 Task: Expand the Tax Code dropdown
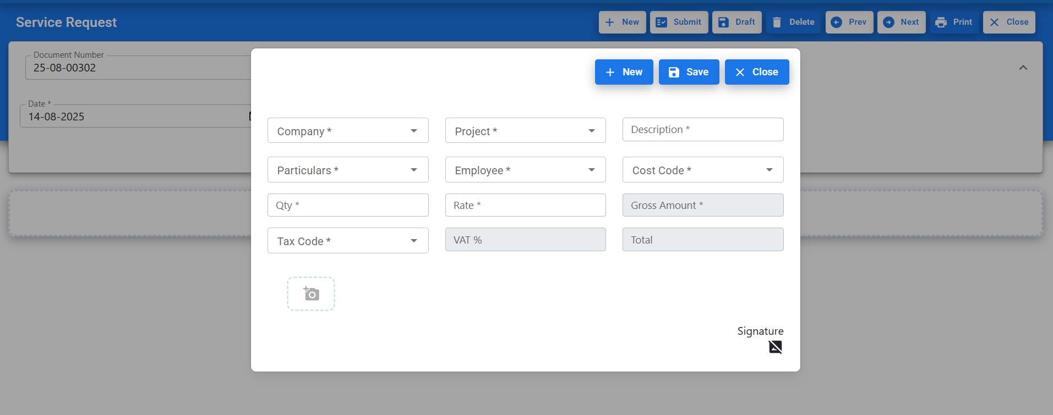click(348, 241)
